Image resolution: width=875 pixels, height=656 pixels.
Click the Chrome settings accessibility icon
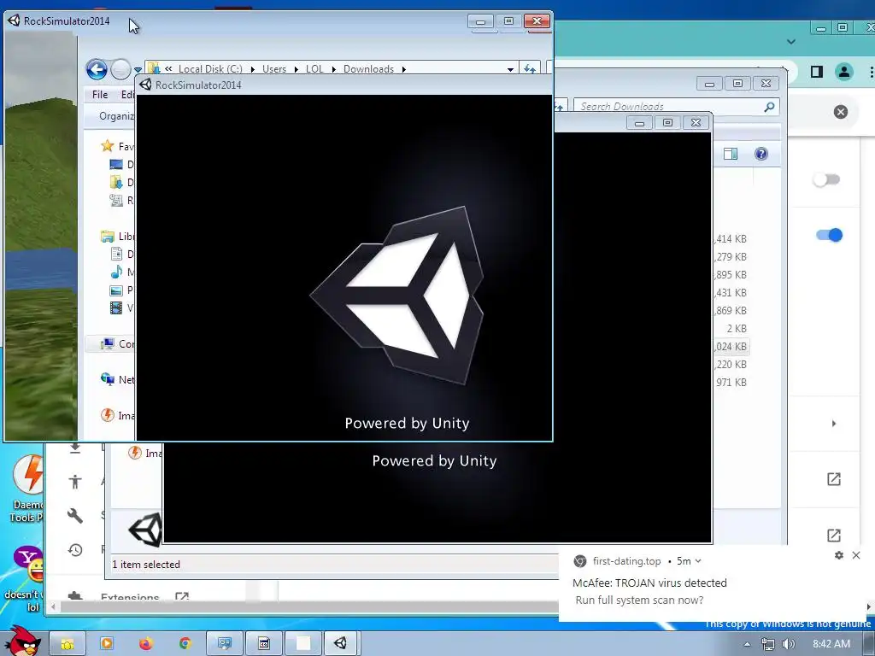[75, 482]
